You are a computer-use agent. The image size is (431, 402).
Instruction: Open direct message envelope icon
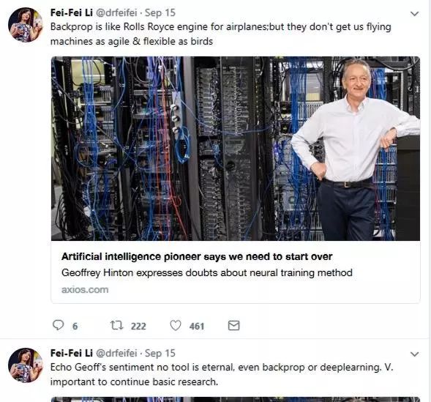click(234, 326)
